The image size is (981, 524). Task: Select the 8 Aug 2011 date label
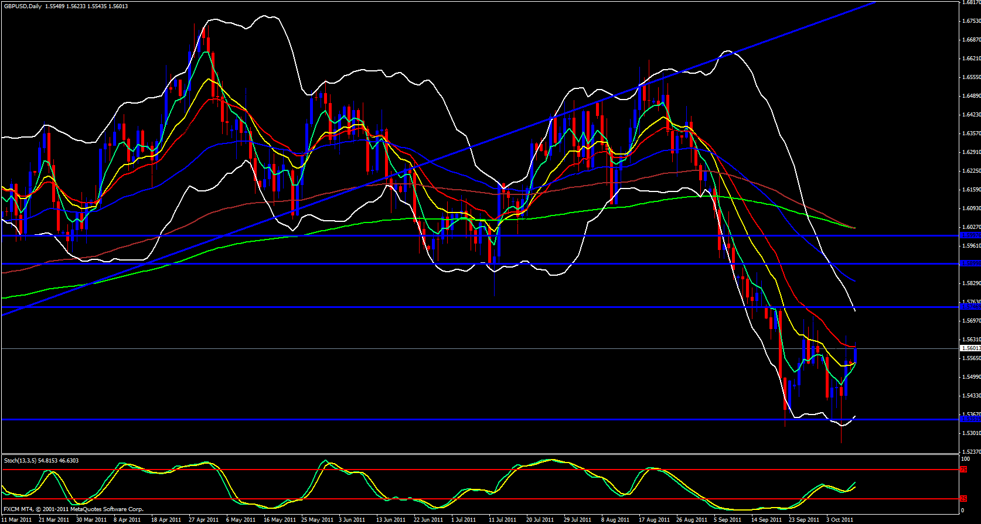tap(615, 520)
